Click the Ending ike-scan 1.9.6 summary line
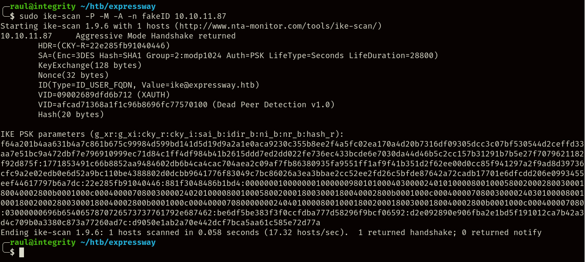Screen dimensions: 585x262 tap(271, 233)
